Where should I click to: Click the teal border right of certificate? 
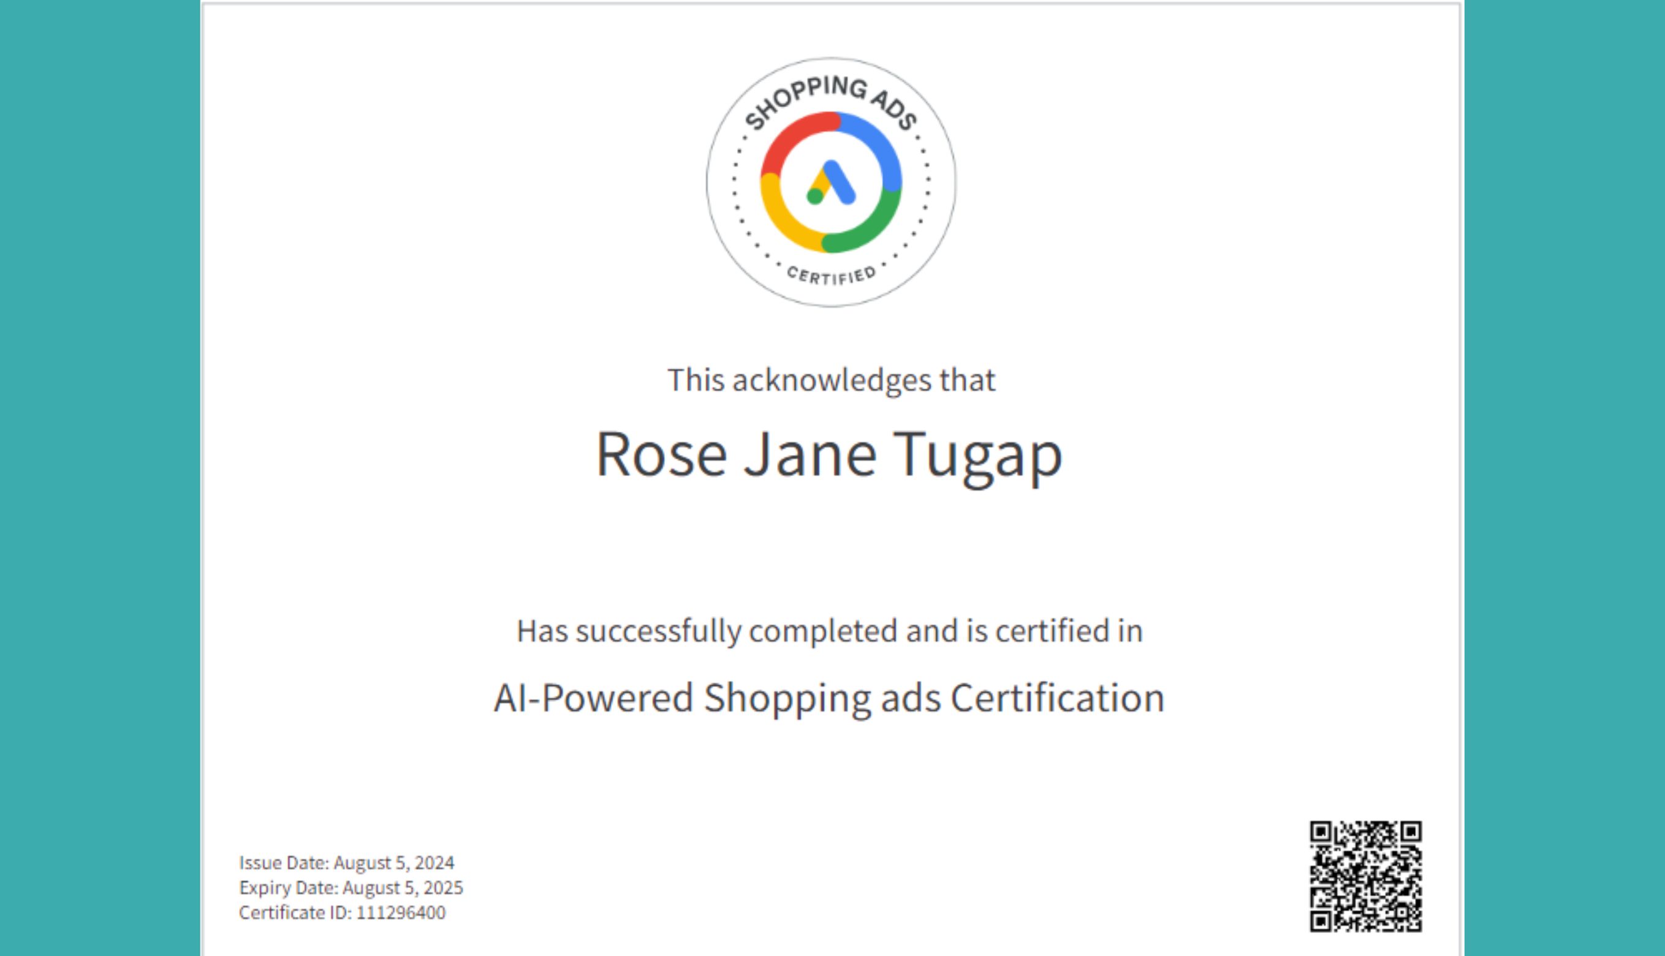1563,478
